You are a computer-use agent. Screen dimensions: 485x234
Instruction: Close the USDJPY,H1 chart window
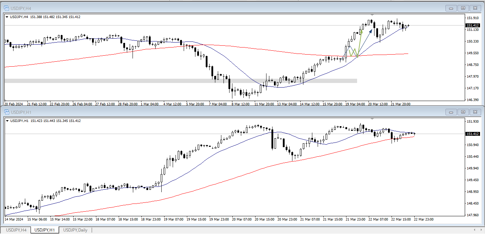(475, 112)
